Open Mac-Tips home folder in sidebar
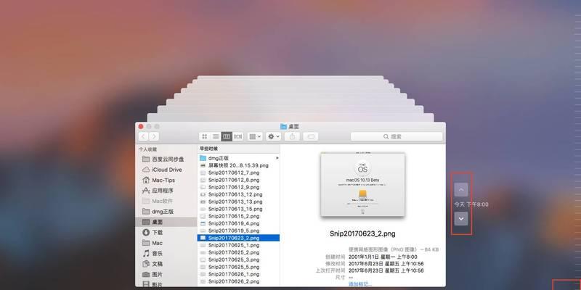 [x=166, y=180]
